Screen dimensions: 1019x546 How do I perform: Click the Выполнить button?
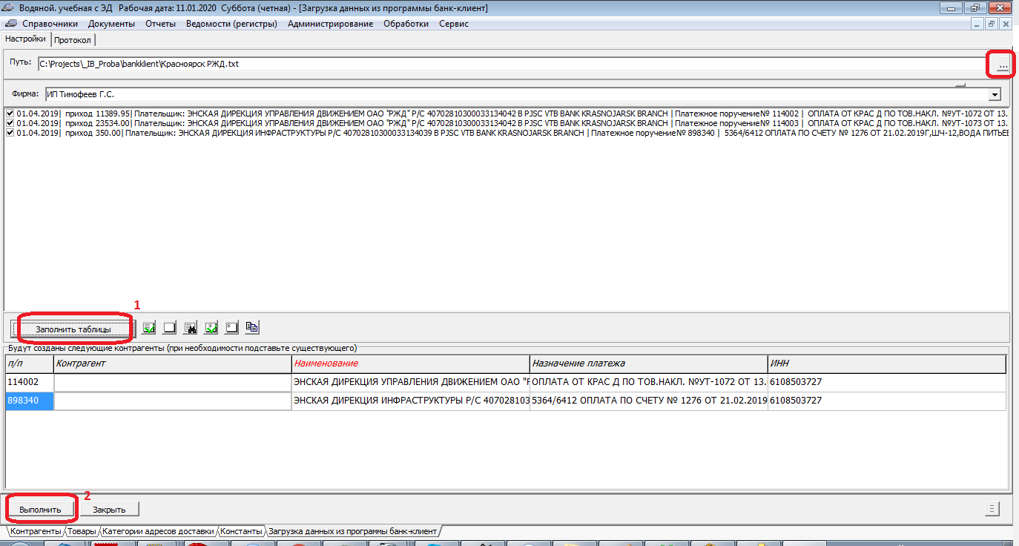click(x=42, y=510)
